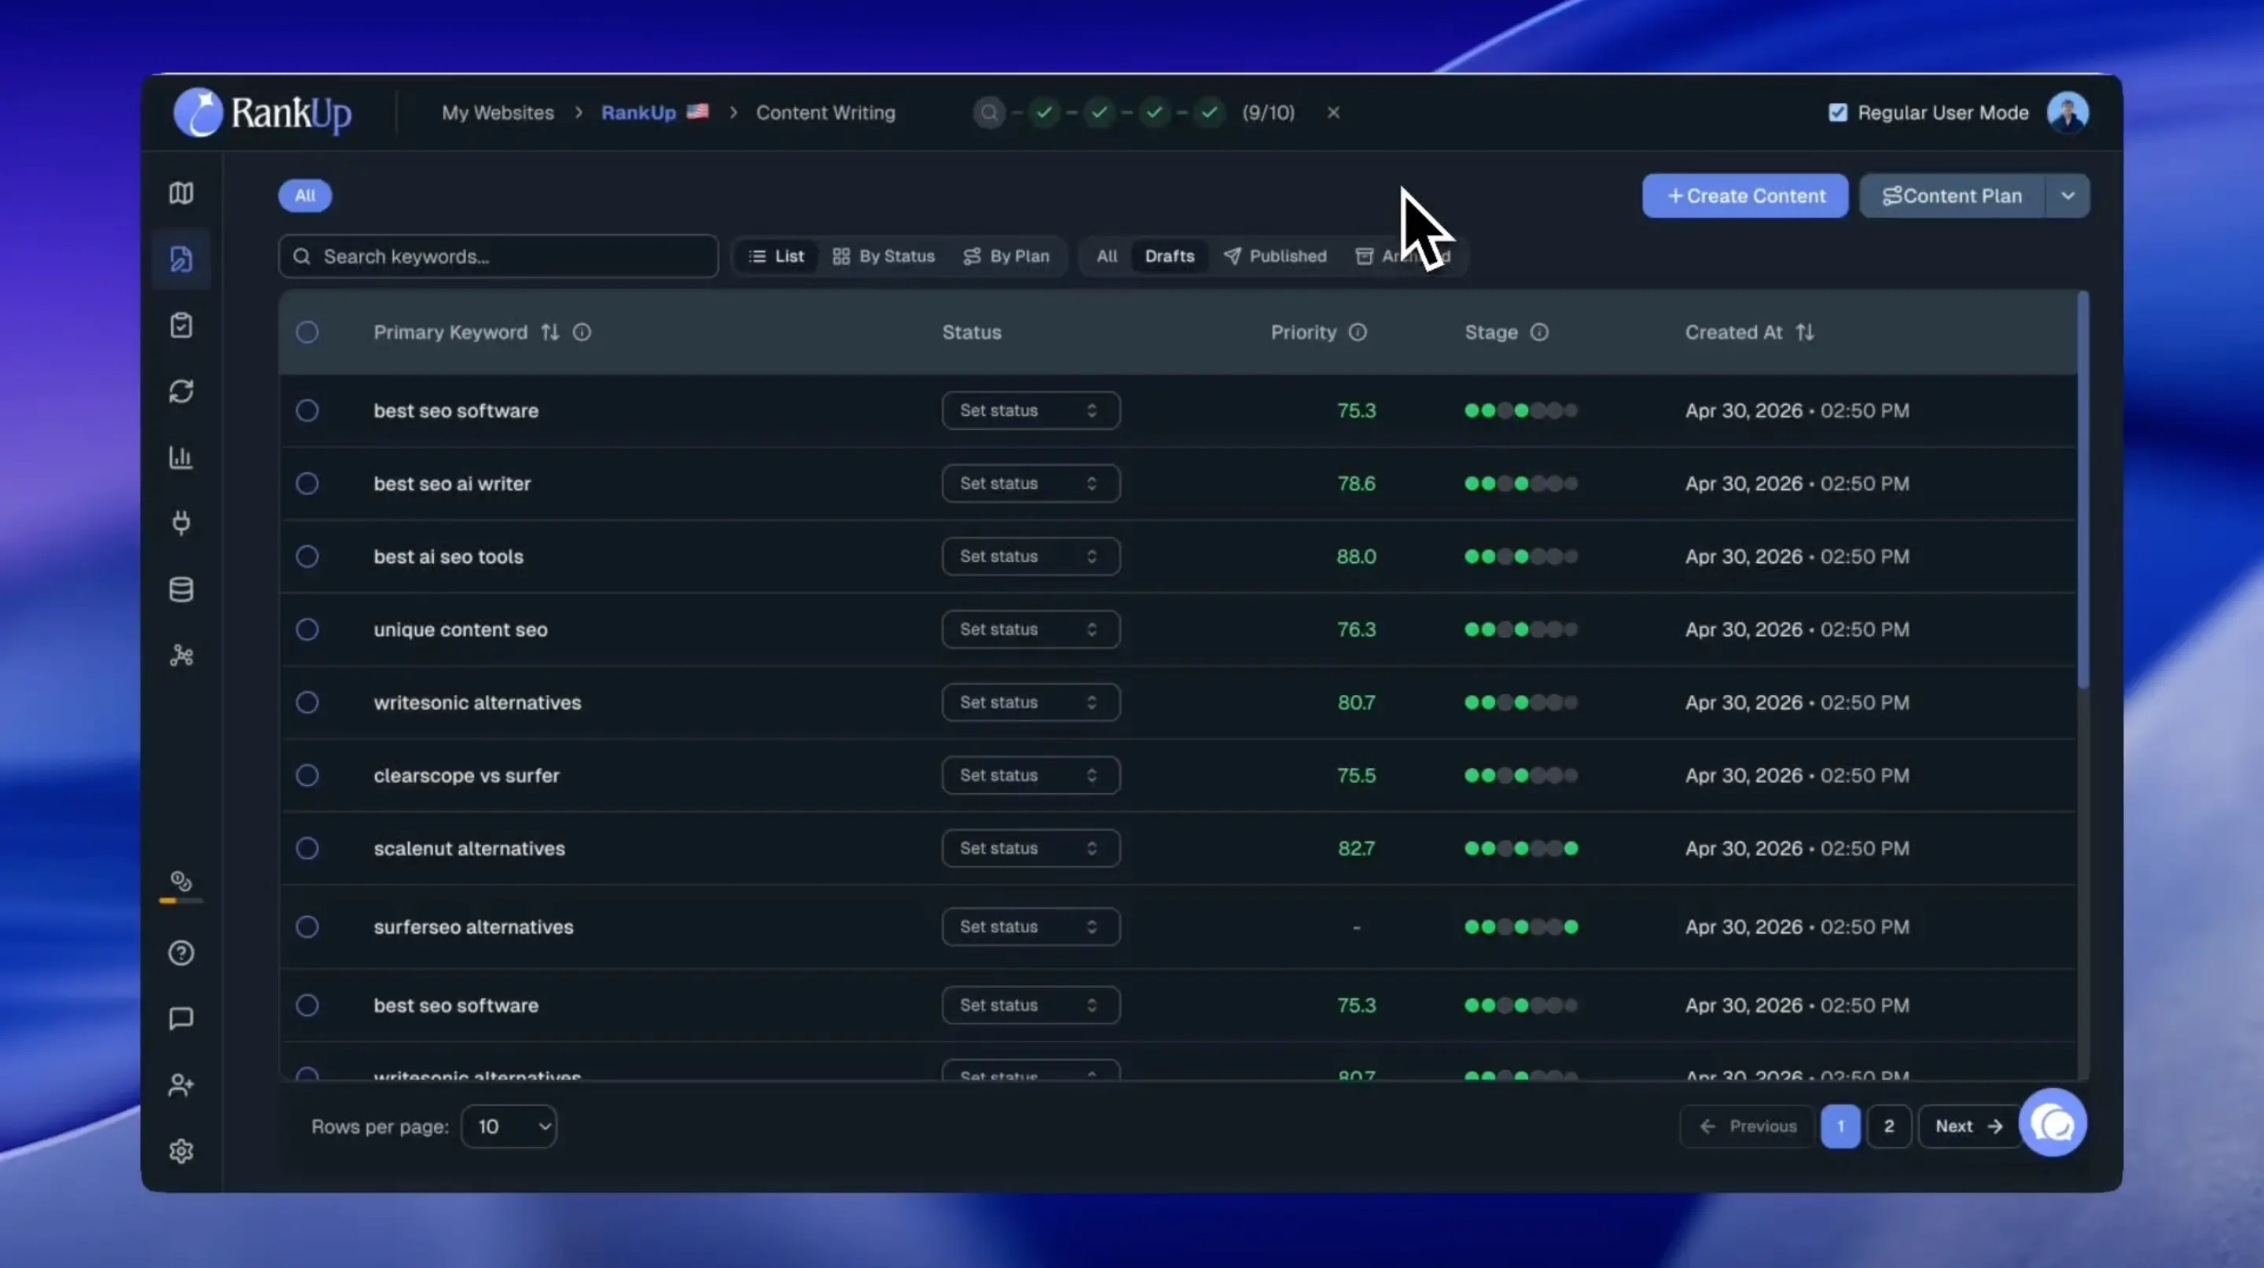Click the blue 'All' filter chip
Viewport: 2264px width, 1268px height.
coord(305,196)
